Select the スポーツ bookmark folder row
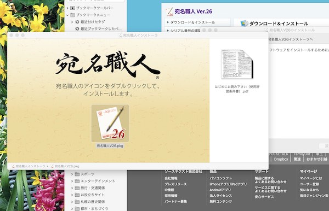This screenshot has height=211, width=329. click(x=95, y=174)
